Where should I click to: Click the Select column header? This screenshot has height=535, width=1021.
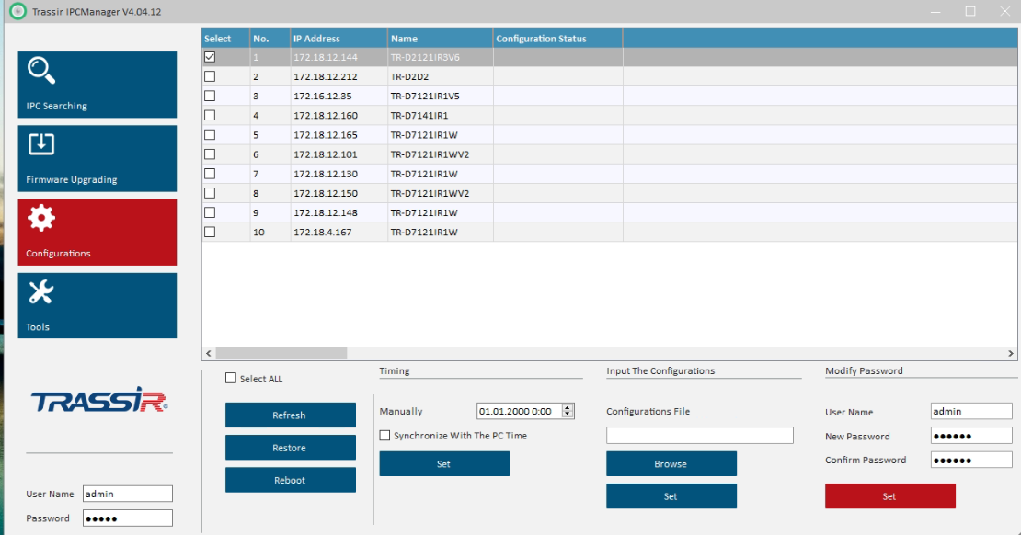coord(226,39)
